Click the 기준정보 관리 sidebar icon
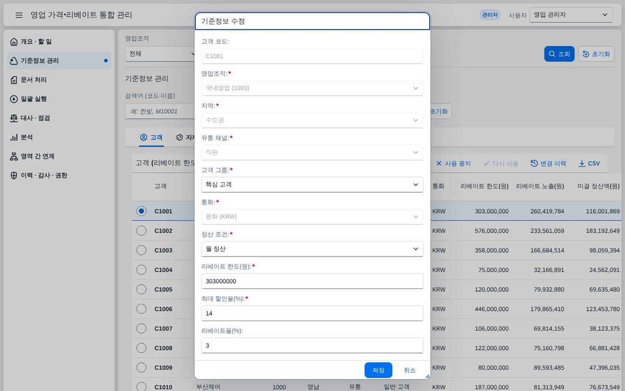 [14, 61]
